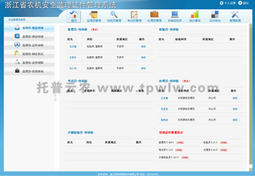255x176 pixels.
Task: Click 审核 link for 王宏升
Action: [143, 57]
